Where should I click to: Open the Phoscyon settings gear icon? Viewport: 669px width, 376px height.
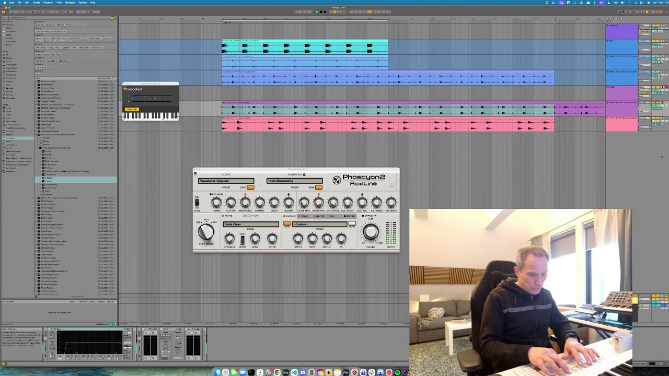coord(195,173)
